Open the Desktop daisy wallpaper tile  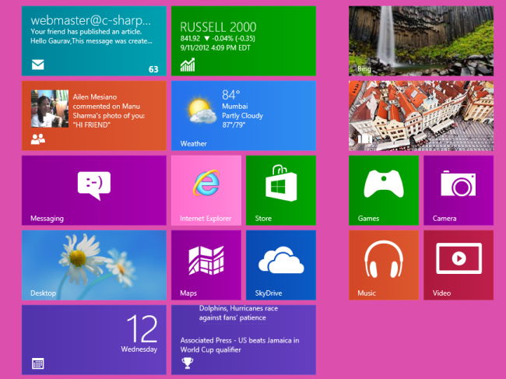[94, 265]
